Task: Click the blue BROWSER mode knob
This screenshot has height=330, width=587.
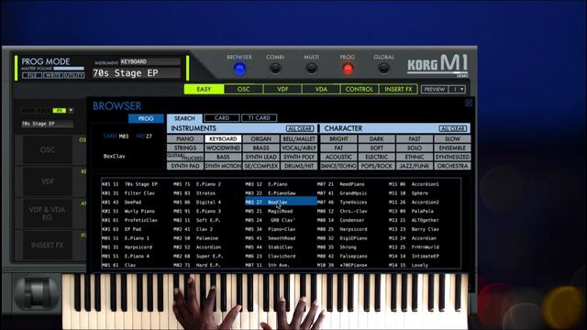Action: point(239,69)
